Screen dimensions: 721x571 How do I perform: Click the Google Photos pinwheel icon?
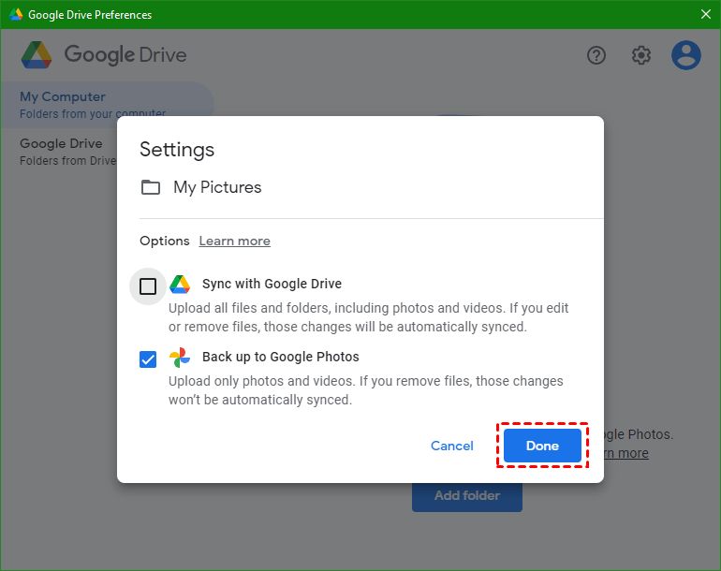click(x=180, y=358)
